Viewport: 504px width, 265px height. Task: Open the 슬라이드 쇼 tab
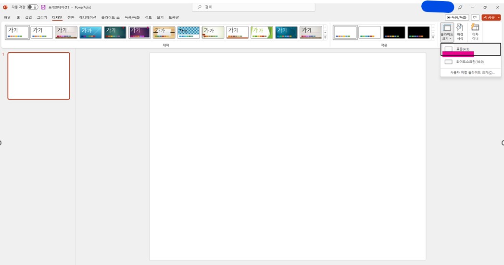click(x=110, y=17)
